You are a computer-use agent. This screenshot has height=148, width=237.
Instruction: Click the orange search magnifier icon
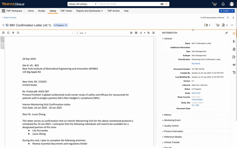[166, 4]
